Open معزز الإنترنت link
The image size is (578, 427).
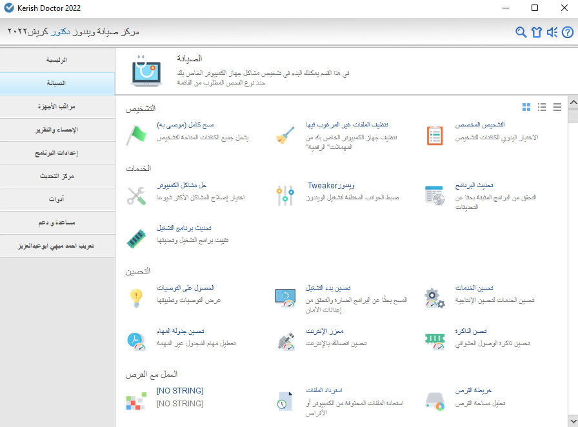[324, 331]
